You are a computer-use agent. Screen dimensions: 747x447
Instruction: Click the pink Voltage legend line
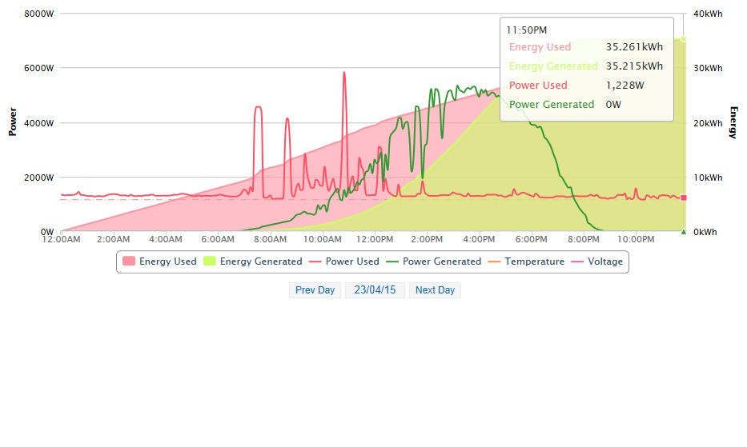click(576, 261)
